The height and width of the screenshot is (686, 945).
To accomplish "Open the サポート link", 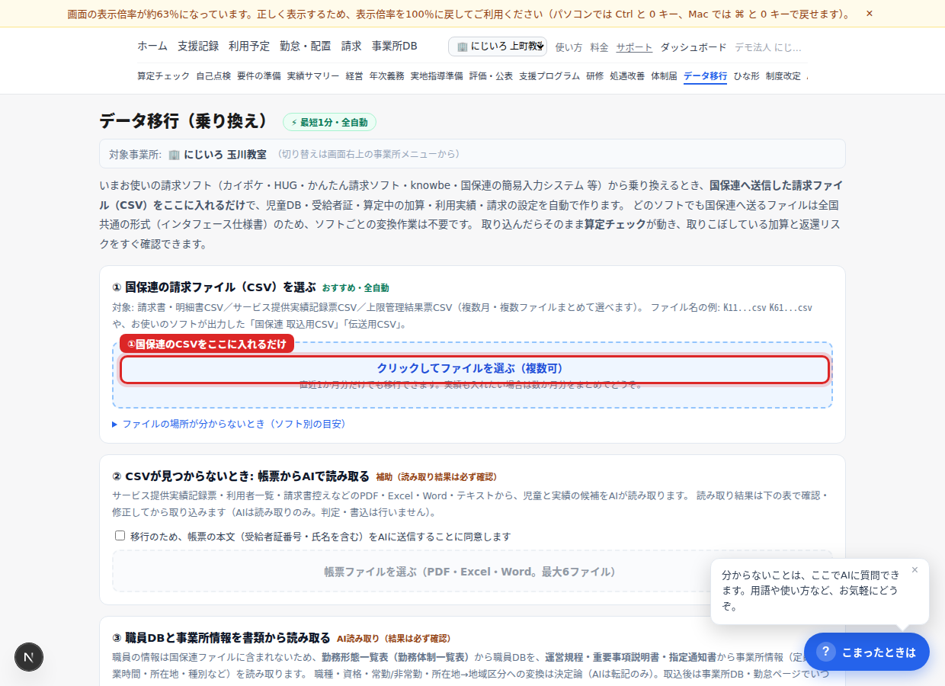I will (634, 47).
